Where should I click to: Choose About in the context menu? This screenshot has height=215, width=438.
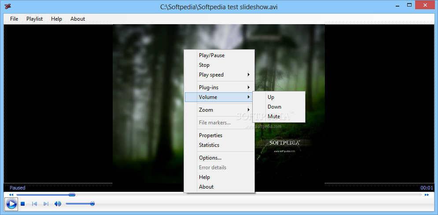[219, 187]
